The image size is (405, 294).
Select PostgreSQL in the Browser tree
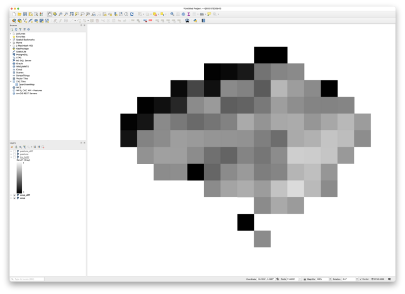[22, 55]
